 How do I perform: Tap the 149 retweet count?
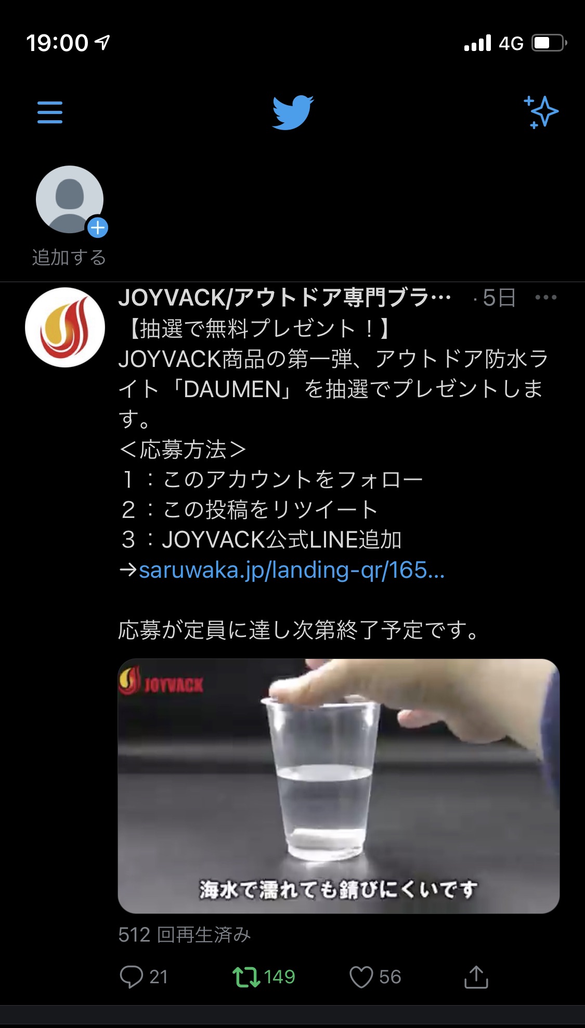click(280, 976)
